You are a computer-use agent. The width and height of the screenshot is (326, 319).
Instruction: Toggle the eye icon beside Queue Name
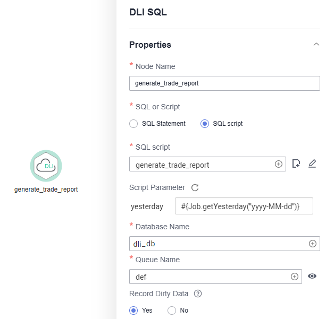coord(312,276)
